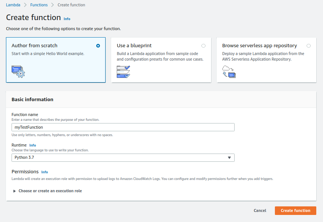Open the Functions breadcrumb link
The width and height of the screenshot is (323, 222).
pos(39,5)
